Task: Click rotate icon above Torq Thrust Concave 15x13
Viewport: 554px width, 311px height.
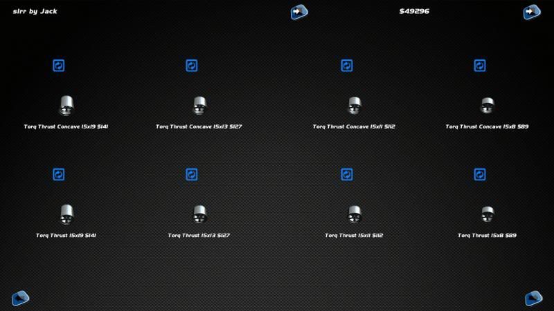Action: [192, 66]
